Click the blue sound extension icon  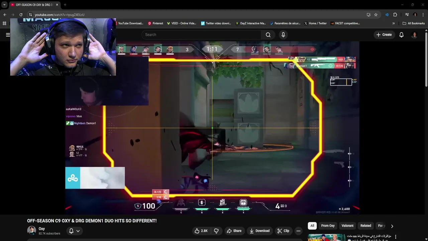point(387,15)
